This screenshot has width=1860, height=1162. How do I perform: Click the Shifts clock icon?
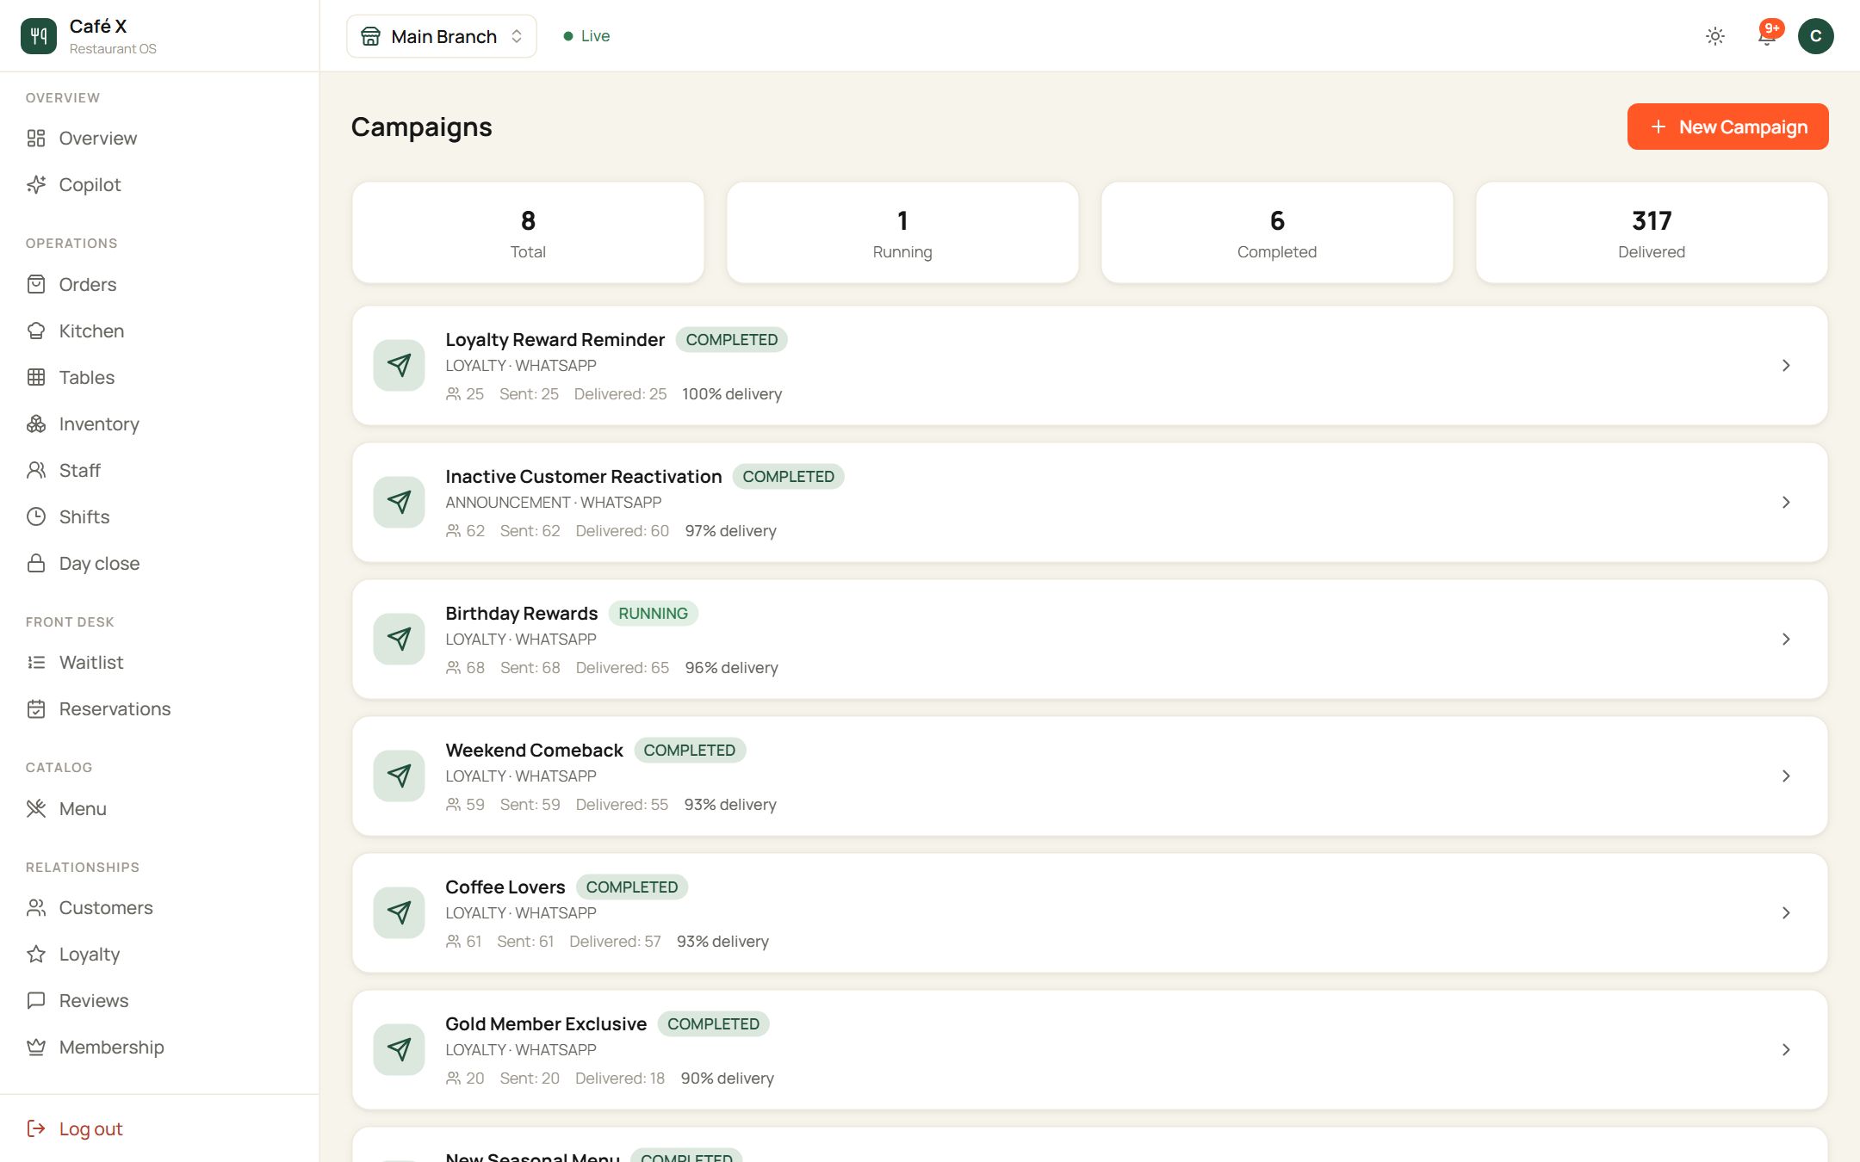tap(36, 517)
